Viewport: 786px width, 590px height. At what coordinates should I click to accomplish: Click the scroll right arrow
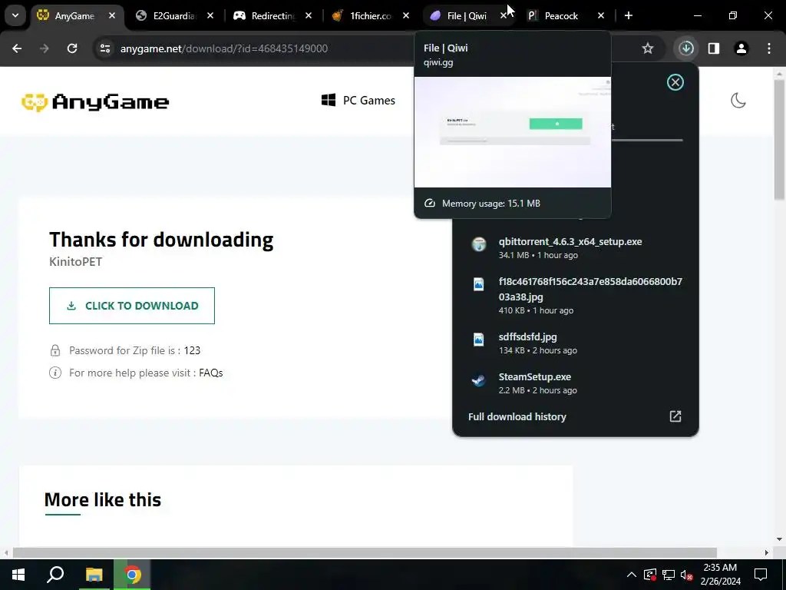click(x=767, y=552)
